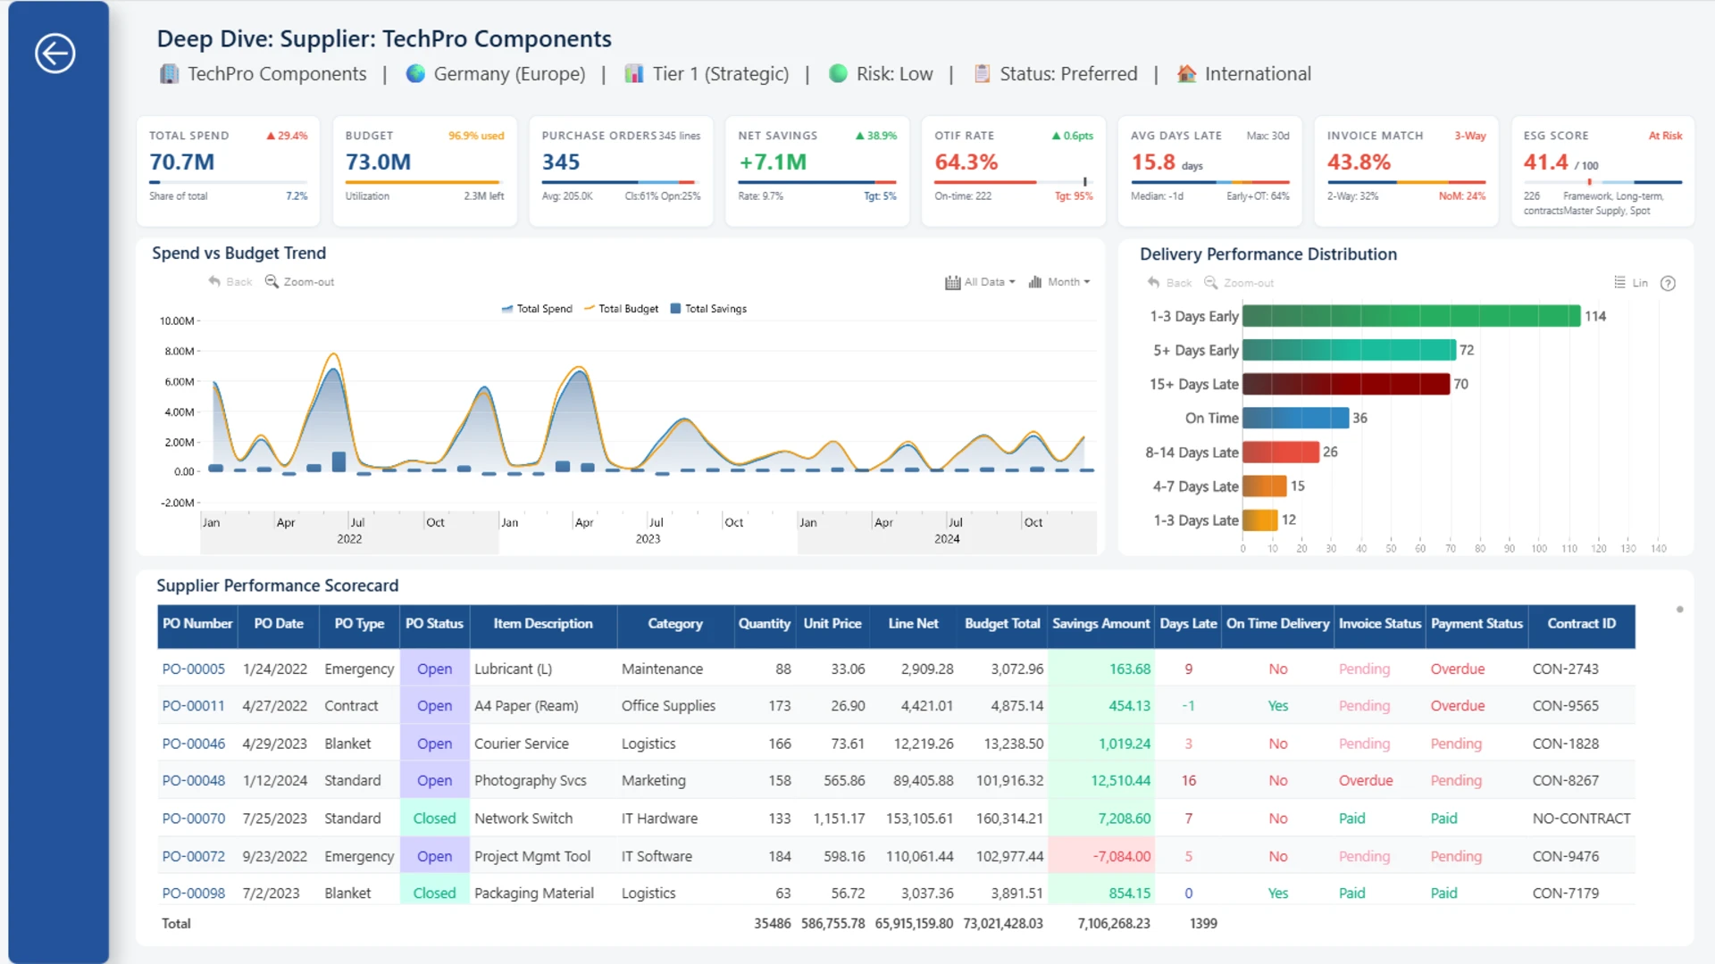Click the Back arrow in Spend vs Budget chart
This screenshot has height=964, width=1715.
pyautogui.click(x=214, y=282)
